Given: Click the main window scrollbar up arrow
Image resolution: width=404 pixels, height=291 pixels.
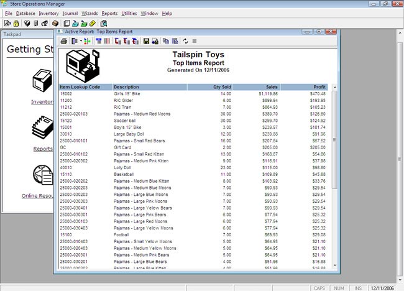Looking at the screenshot, I should click(400, 33).
